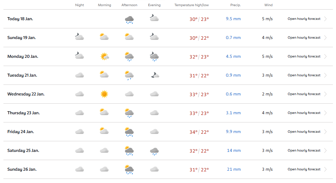This screenshot has height=183, width=336.
Task: Click the Tuesday 21 Jan. date label
Action: coord(22,75)
